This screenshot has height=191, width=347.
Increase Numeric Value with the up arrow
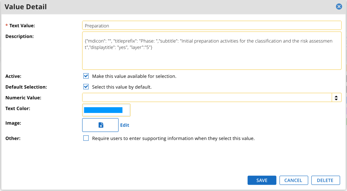coord(336,96)
